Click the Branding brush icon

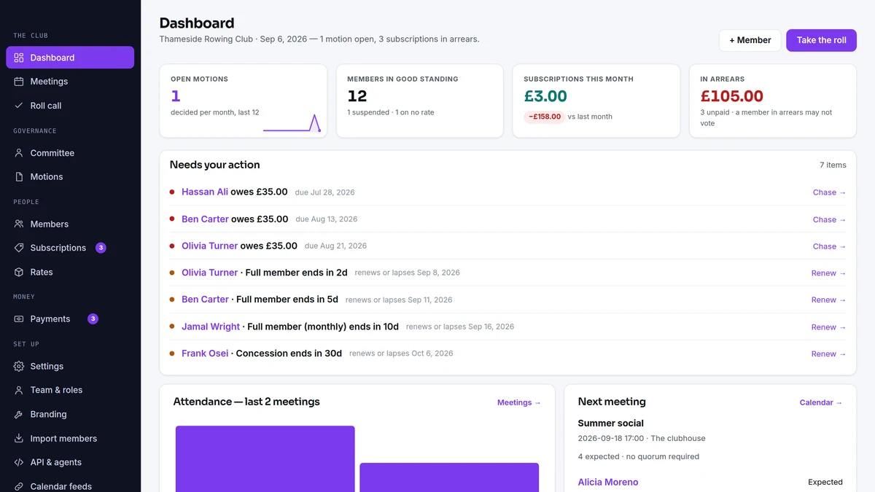pos(19,414)
